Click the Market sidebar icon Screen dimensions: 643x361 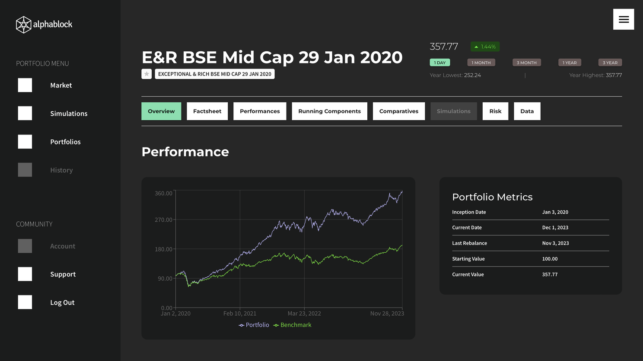25,85
